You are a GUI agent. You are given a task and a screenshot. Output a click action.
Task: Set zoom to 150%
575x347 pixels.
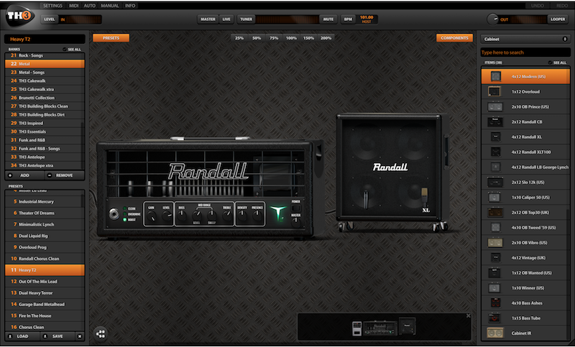click(x=308, y=38)
